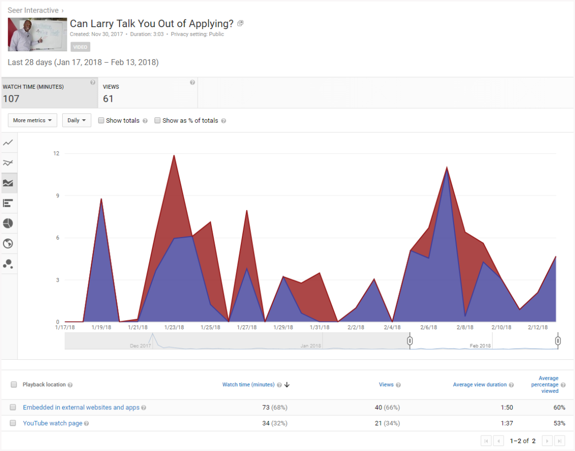The image size is (575, 451).
Task: Tick the Embedded in external websites checkbox
Action: coord(13,407)
